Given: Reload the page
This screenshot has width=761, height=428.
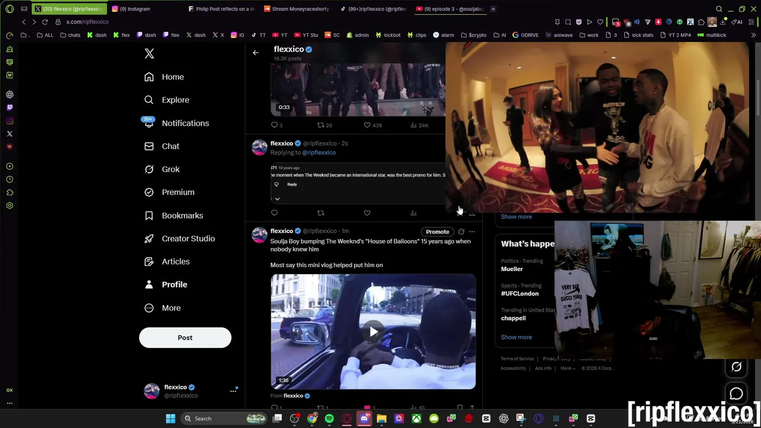Looking at the screenshot, I should pyautogui.click(x=45, y=22).
